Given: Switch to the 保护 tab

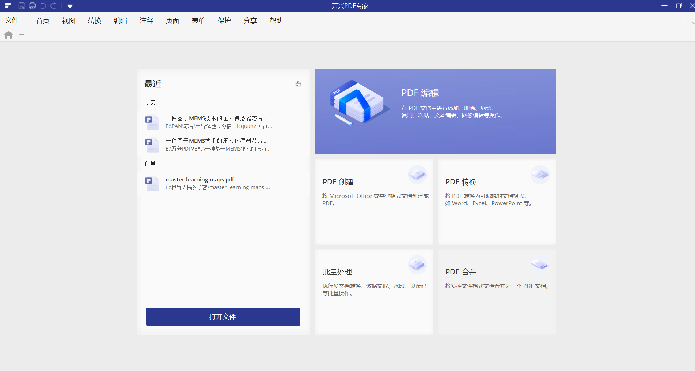Looking at the screenshot, I should pyautogui.click(x=224, y=20).
